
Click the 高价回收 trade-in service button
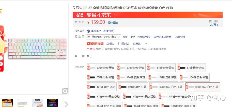pos(100,31)
